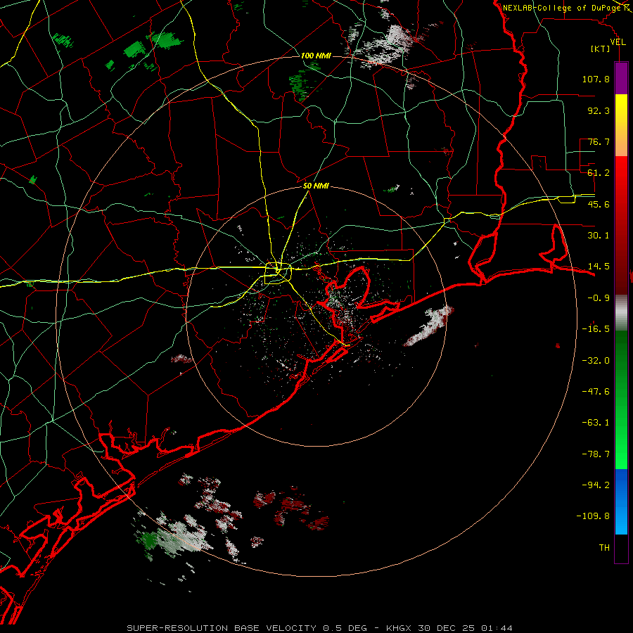The image size is (633, 633).
Task: Select the -32.0 velocity scale value
Action: point(596,361)
